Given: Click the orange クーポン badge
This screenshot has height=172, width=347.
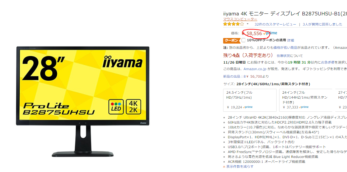Looking at the screenshot, I should pos(231,41).
